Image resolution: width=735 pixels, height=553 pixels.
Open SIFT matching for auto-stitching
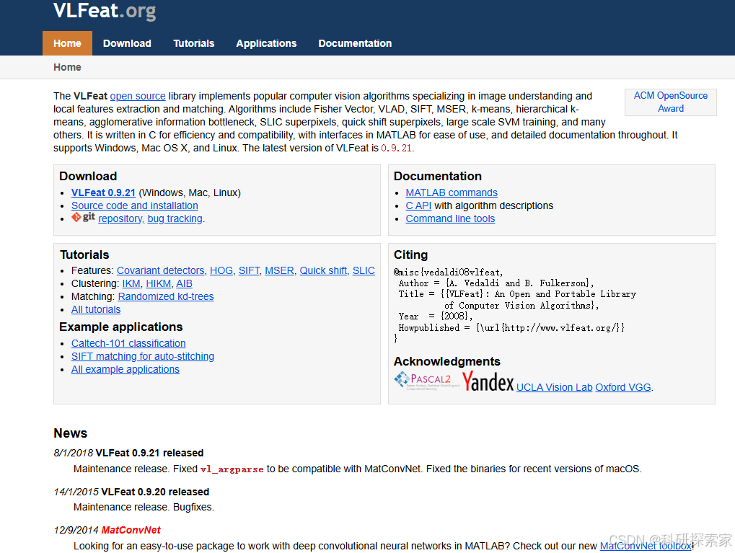click(143, 357)
